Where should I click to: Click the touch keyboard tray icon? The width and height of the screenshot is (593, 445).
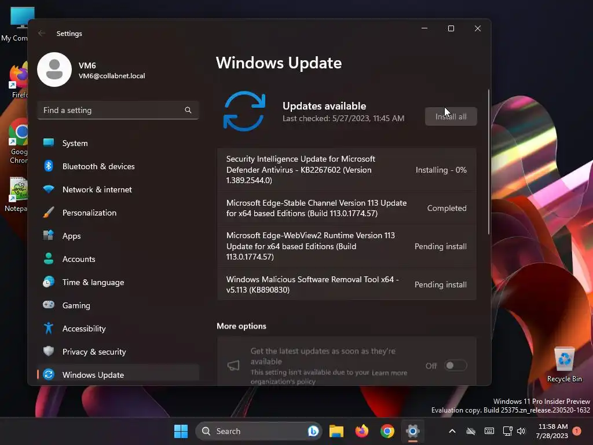489,431
